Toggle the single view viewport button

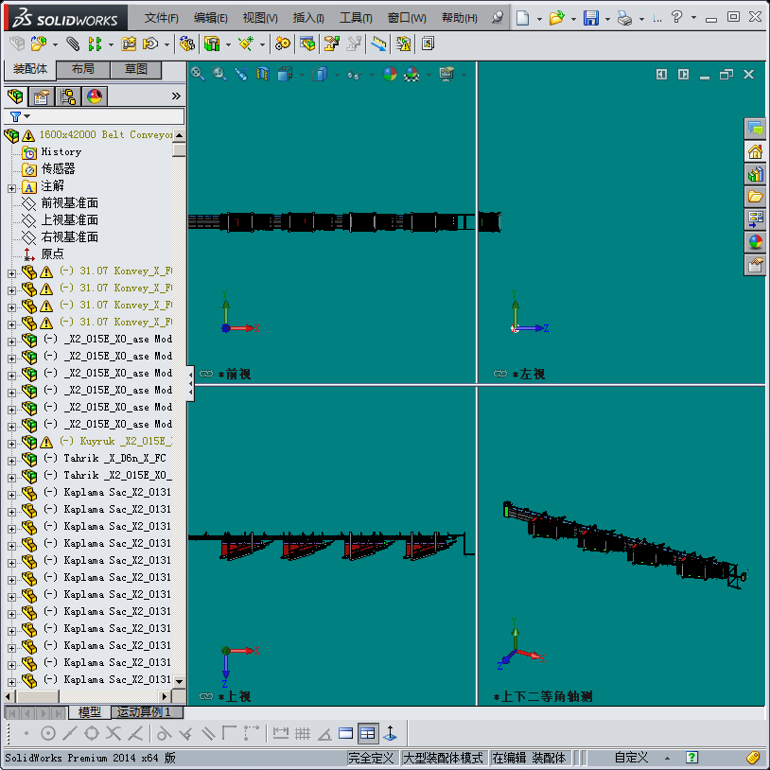pos(345,734)
